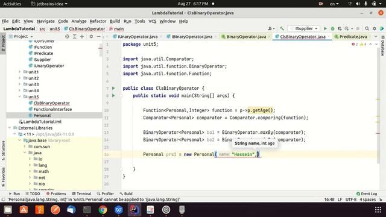
Task: Expand the unit3 folder
Action: pyautogui.click(x=20, y=84)
